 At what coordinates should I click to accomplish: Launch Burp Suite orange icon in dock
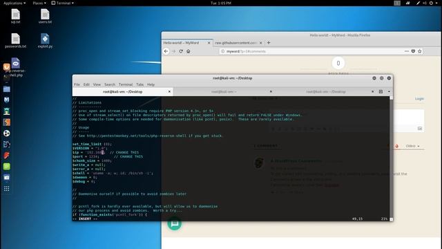[6, 122]
